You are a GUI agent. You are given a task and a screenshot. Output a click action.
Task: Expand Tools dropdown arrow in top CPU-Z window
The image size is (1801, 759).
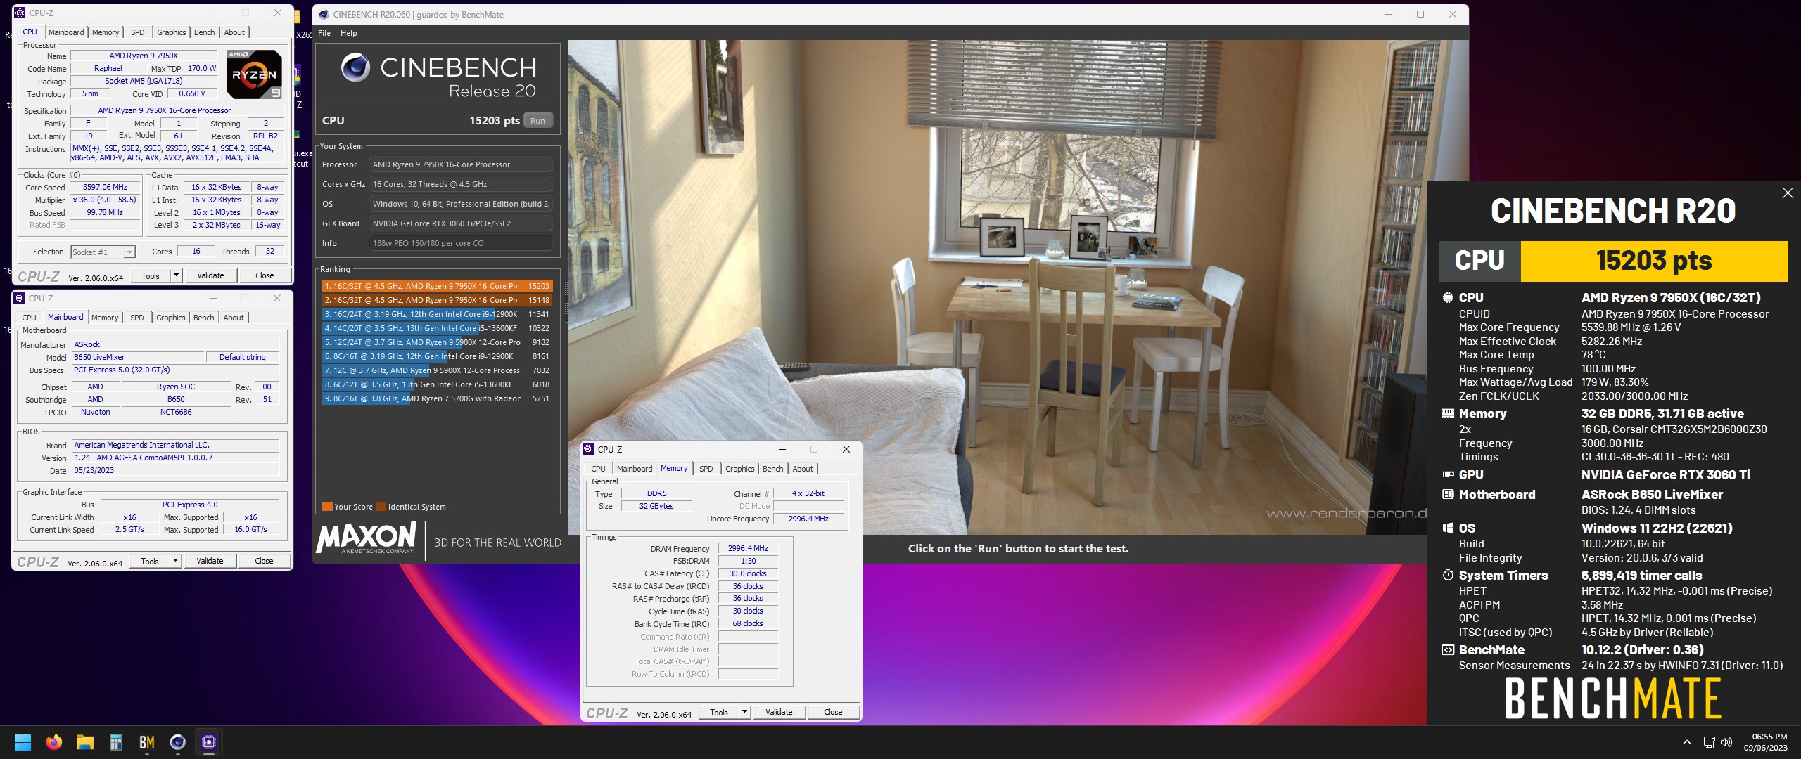(177, 275)
